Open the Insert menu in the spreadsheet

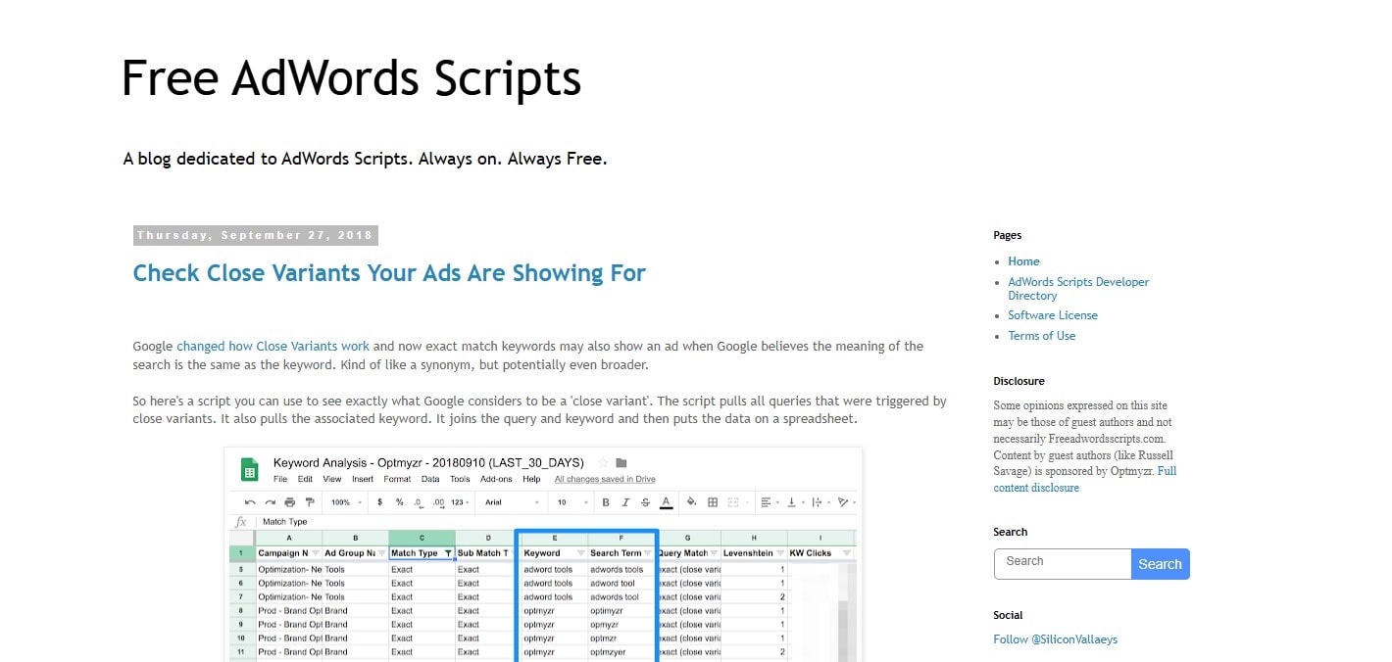pos(363,479)
